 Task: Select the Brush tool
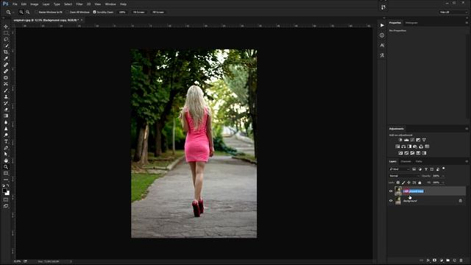(6, 90)
